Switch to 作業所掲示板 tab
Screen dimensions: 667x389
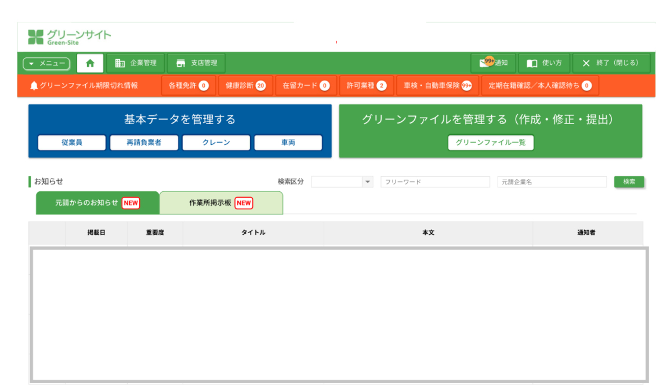(220, 203)
